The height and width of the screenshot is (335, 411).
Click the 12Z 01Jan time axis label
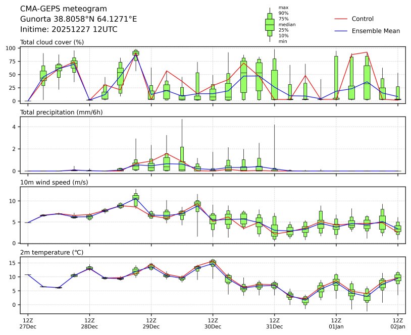[336, 323]
